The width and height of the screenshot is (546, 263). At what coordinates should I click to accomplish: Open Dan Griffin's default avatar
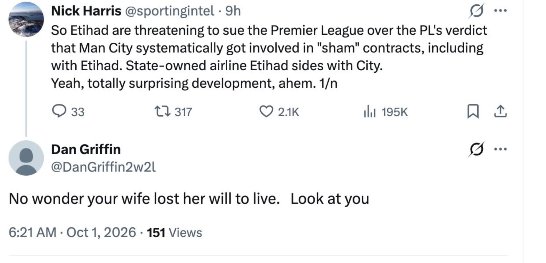(x=26, y=158)
